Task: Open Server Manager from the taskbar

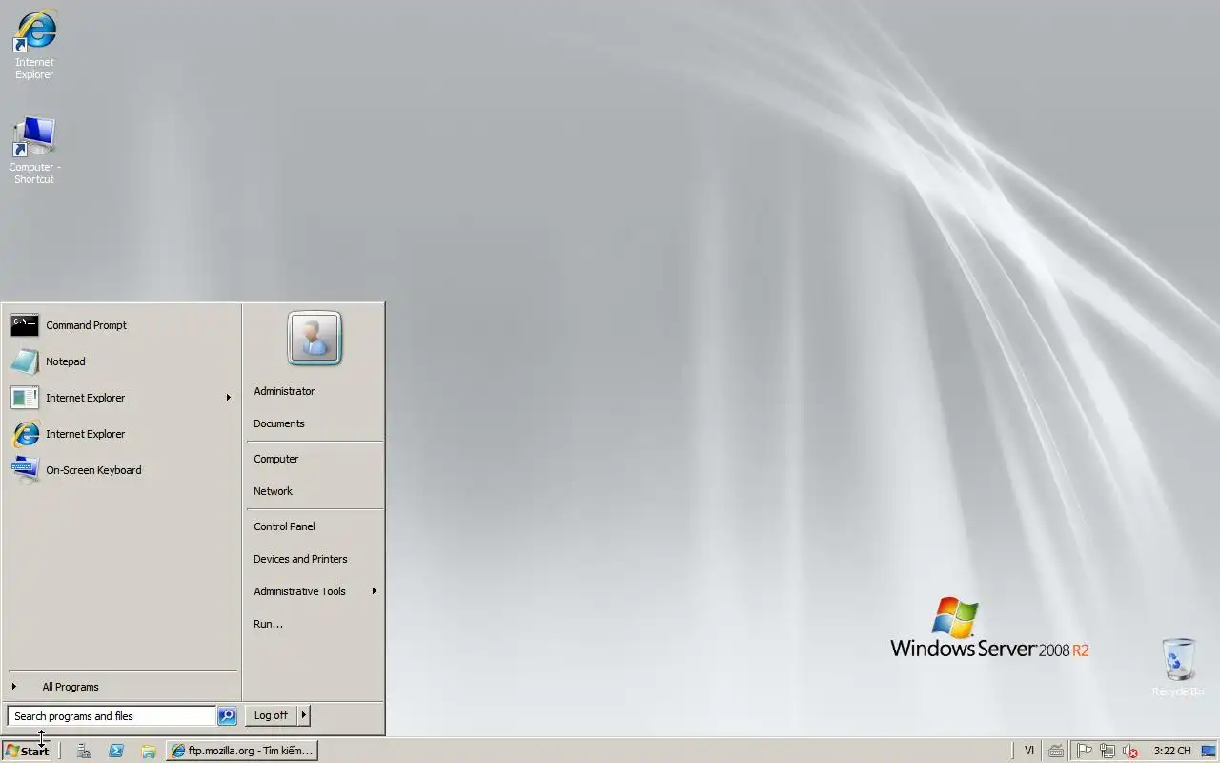Action: pos(84,751)
